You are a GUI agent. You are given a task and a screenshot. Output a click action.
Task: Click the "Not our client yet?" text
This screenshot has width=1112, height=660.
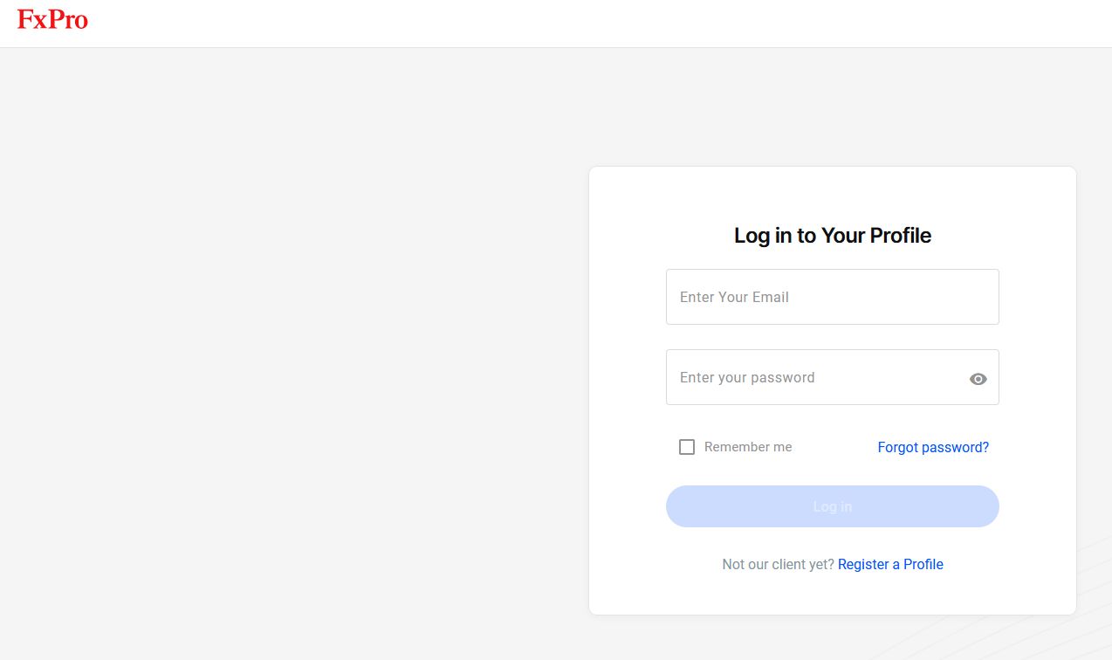click(x=778, y=564)
